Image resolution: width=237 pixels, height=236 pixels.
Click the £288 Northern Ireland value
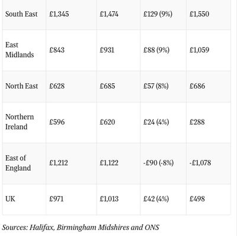197,122
